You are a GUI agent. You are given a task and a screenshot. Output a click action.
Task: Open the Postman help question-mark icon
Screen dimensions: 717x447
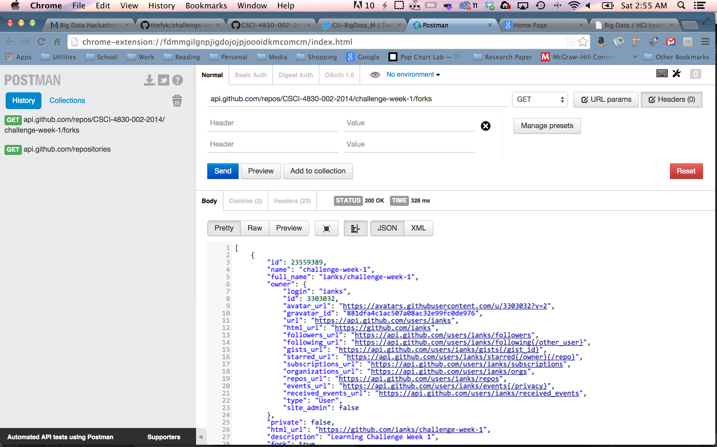point(178,80)
